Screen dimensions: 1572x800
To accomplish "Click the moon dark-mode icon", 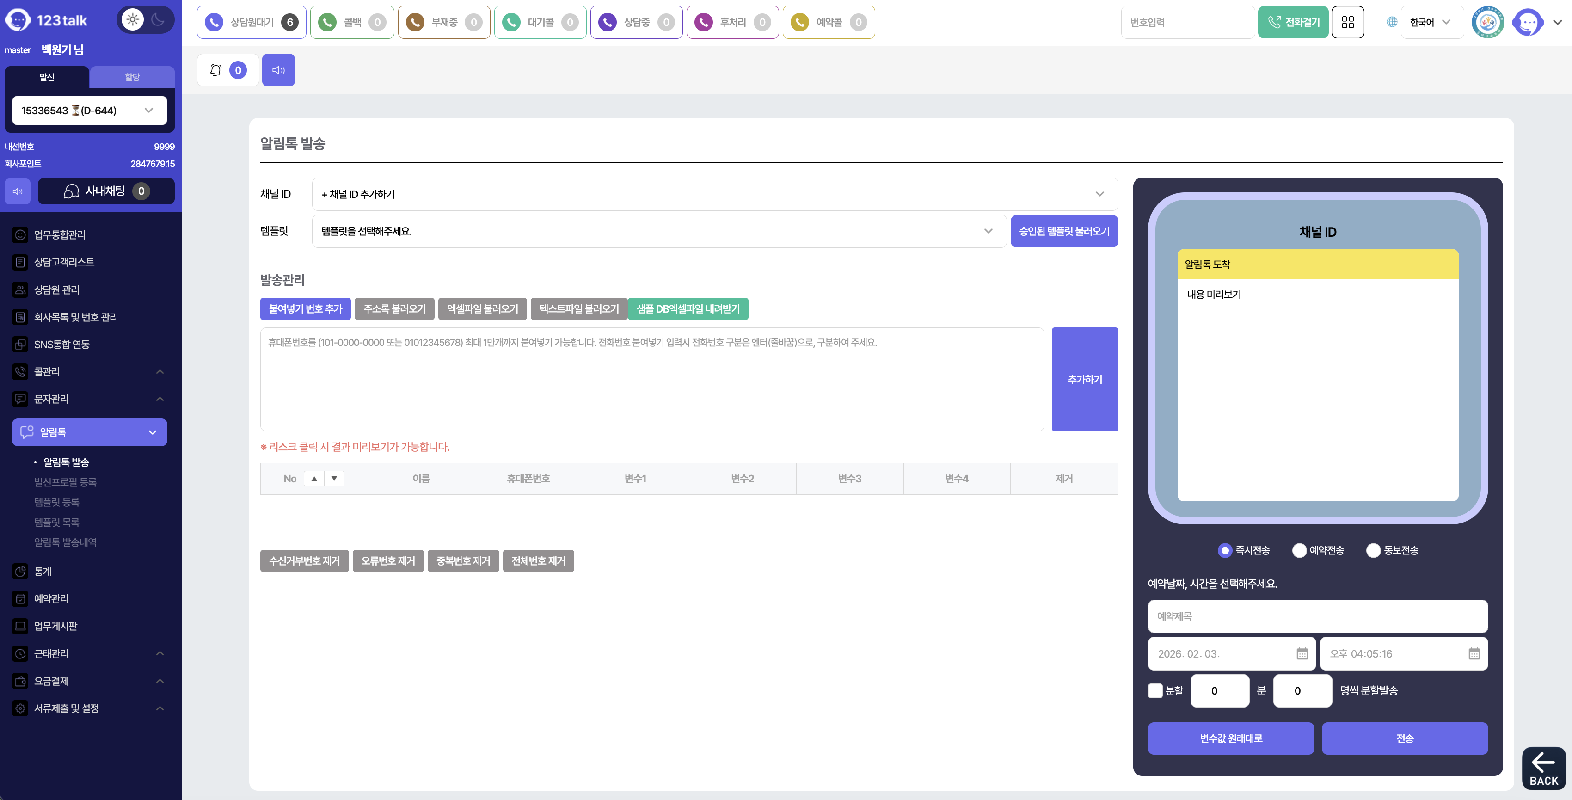I will click(158, 19).
